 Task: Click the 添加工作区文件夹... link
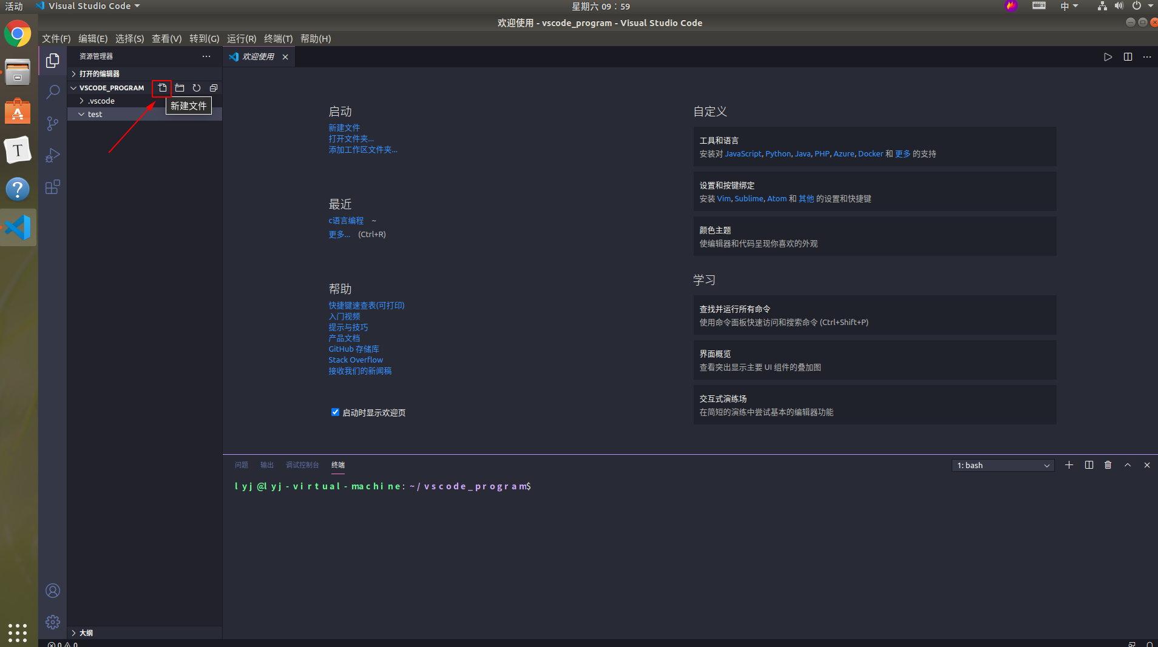tap(363, 150)
